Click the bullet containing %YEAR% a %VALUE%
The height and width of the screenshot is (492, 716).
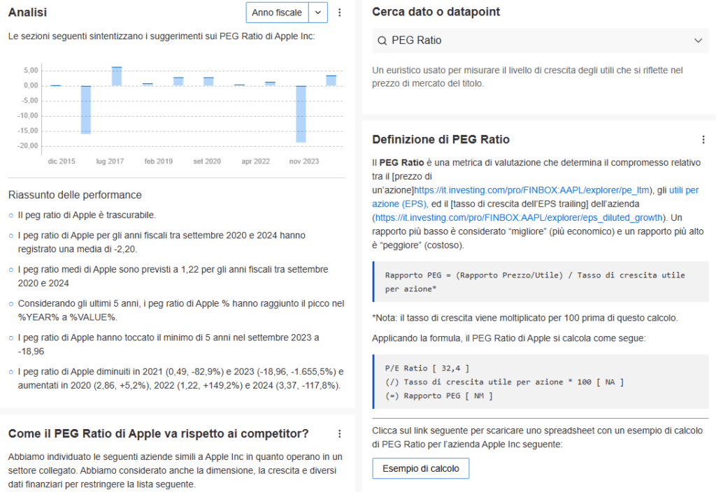pos(181,310)
